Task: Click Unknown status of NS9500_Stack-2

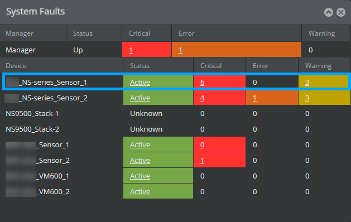Action: 146,129
